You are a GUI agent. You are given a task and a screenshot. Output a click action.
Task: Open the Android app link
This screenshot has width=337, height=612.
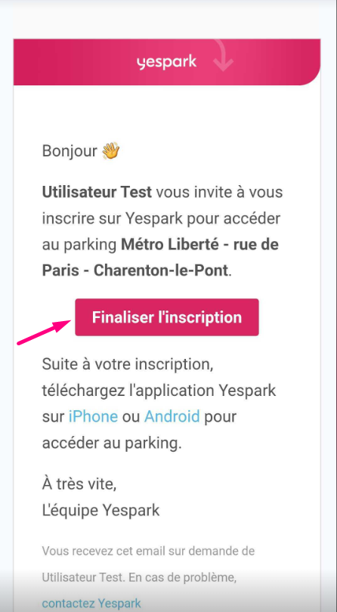click(172, 416)
